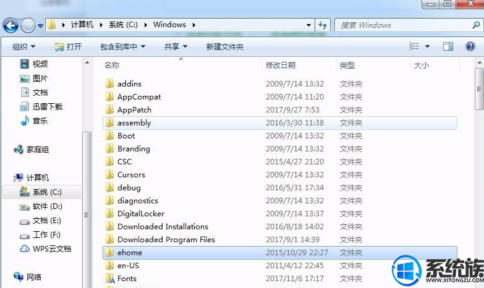Select 工作 (F:) drive in sidebar
The height and width of the screenshot is (288, 484).
[40, 235]
